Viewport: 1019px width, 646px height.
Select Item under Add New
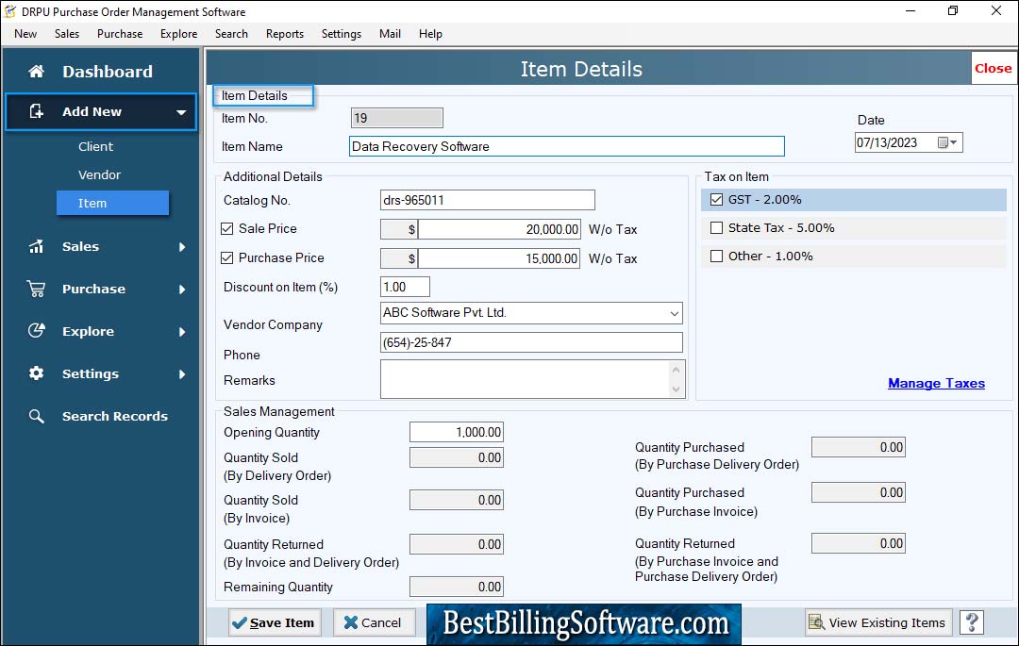(112, 203)
